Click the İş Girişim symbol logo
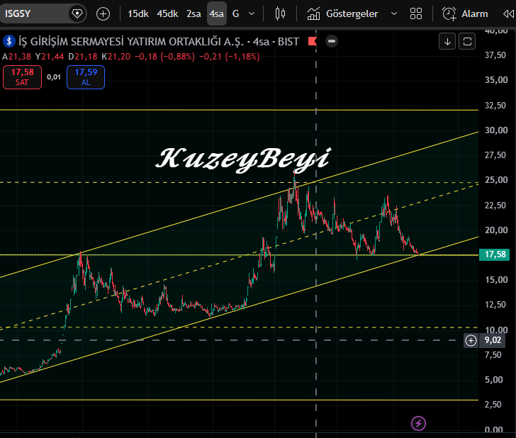The height and width of the screenshot is (438, 516). pyautogui.click(x=9, y=42)
